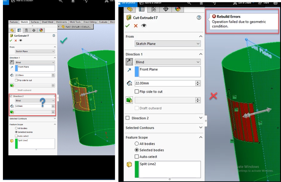281x182 pixels.
Task: Collapse Feature Scope section in right screenshot
Action: (201, 137)
